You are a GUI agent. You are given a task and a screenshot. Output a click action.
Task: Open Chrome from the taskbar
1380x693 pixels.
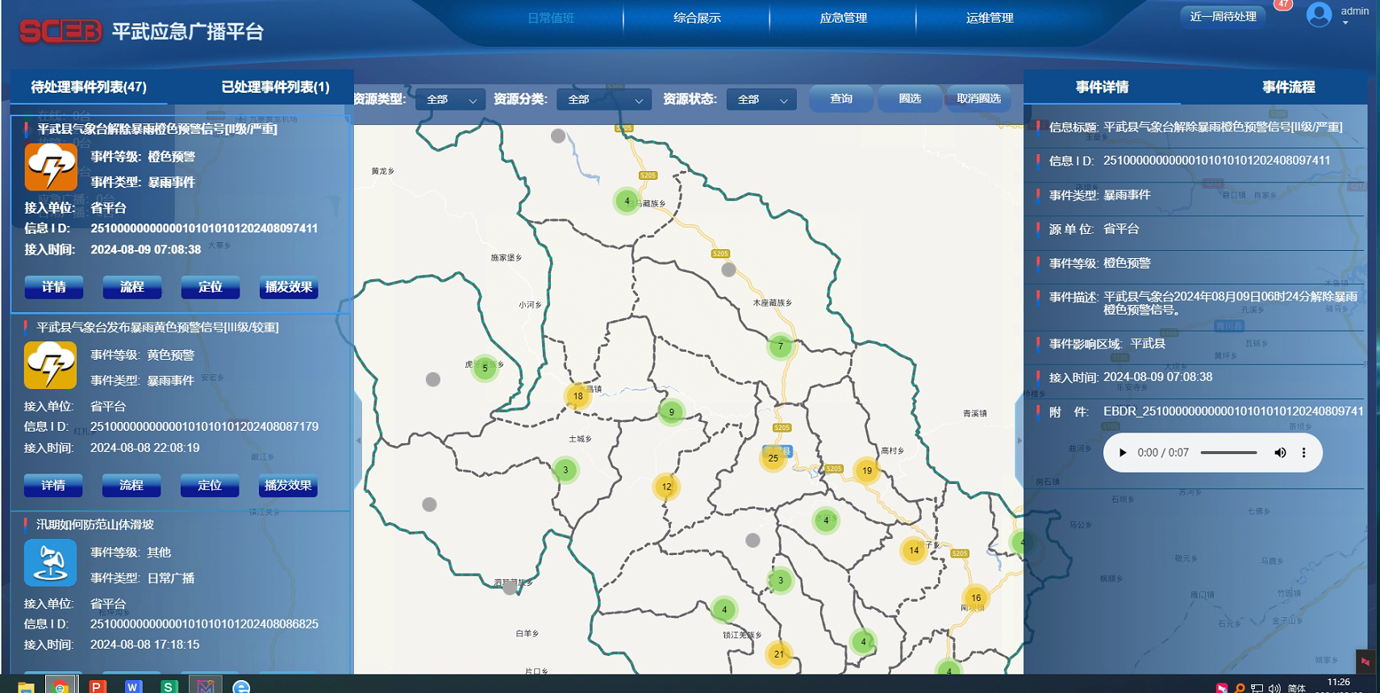coord(60,686)
